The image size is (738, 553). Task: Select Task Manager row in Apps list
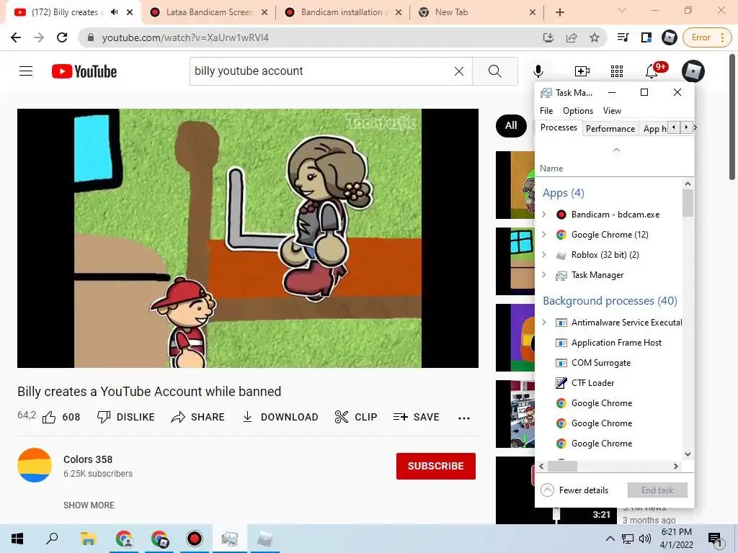pos(597,275)
